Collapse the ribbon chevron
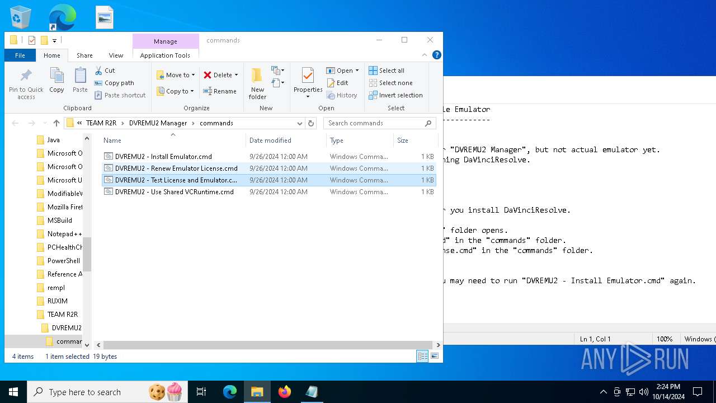The height and width of the screenshot is (403, 716). [x=425, y=55]
